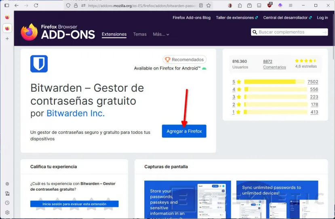Filter reviews by 3 stars

(x=236, y=97)
